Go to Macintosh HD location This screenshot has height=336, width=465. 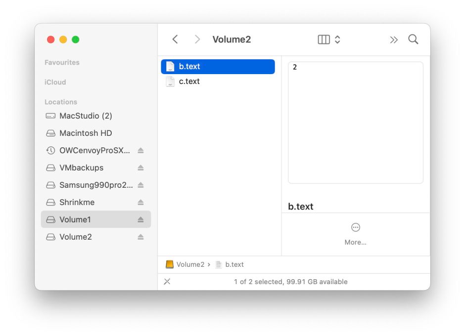click(85, 133)
